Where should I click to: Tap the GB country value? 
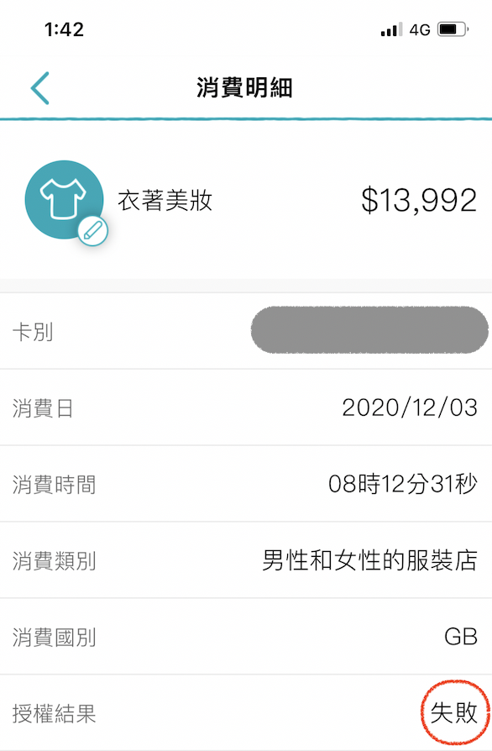(461, 637)
